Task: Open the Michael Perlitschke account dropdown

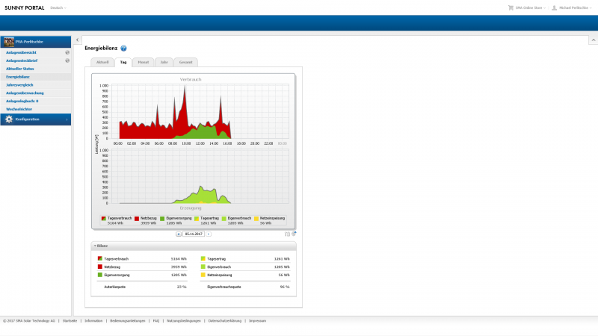Action: point(575,7)
